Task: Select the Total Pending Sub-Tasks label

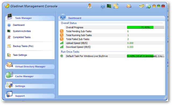Action: [79, 31]
